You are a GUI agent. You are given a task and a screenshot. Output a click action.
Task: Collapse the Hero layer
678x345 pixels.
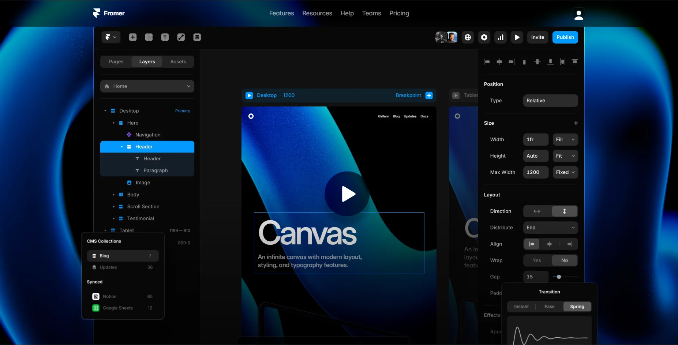coord(113,123)
